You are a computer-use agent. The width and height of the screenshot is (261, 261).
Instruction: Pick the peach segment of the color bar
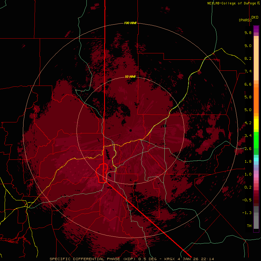coord(256,59)
